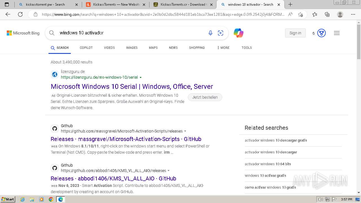This screenshot has width=361, height=203.
Task: Select the MAPS search tab
Action: [x=153, y=48]
